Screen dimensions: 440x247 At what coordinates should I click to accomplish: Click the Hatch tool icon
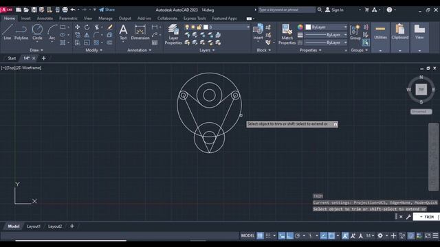(x=63, y=43)
